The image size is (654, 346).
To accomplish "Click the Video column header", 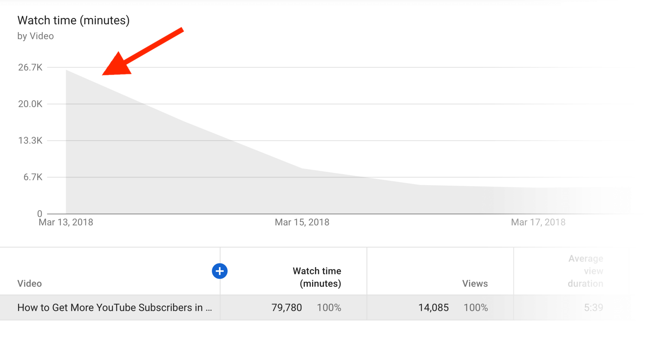I will [x=29, y=284].
